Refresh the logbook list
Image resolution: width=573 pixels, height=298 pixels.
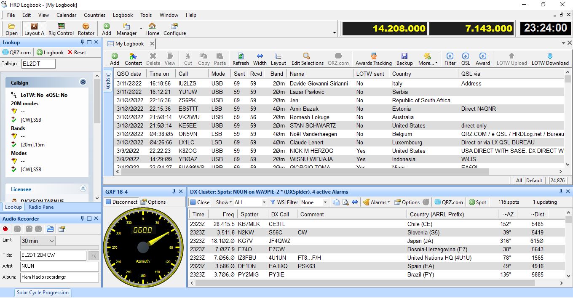pyautogui.click(x=241, y=59)
